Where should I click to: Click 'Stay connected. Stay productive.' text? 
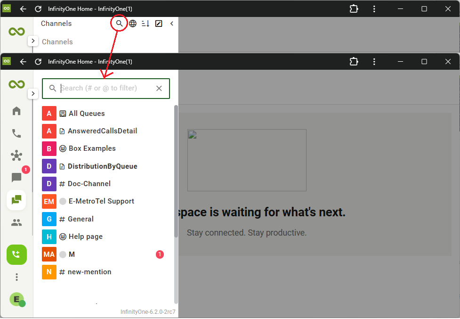click(247, 233)
